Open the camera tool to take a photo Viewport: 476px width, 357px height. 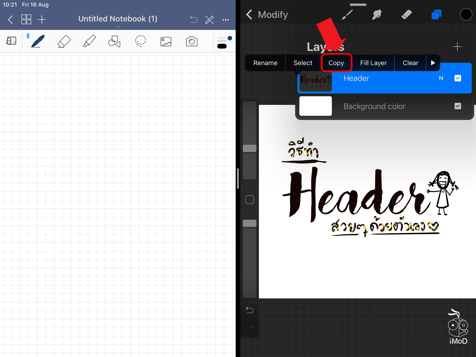tap(191, 41)
